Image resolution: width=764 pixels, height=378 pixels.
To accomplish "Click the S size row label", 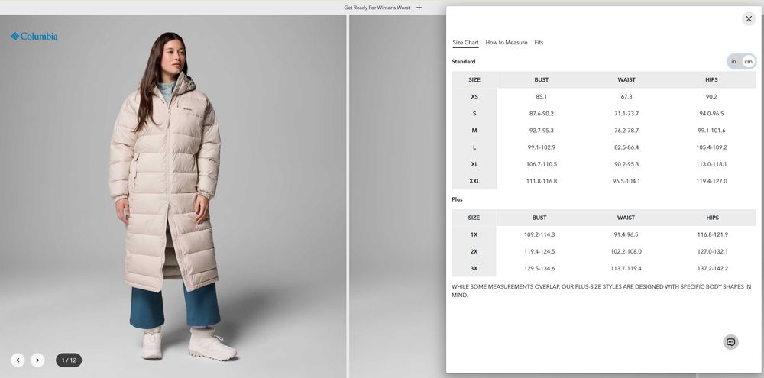I will [x=474, y=114].
